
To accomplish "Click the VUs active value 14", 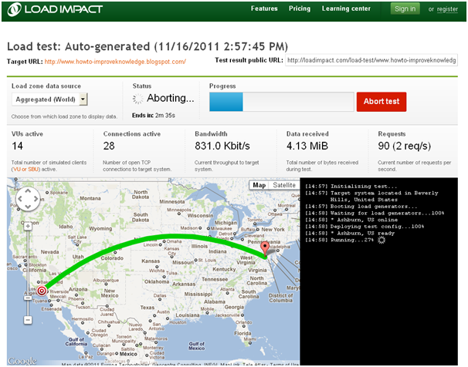I will [x=17, y=146].
